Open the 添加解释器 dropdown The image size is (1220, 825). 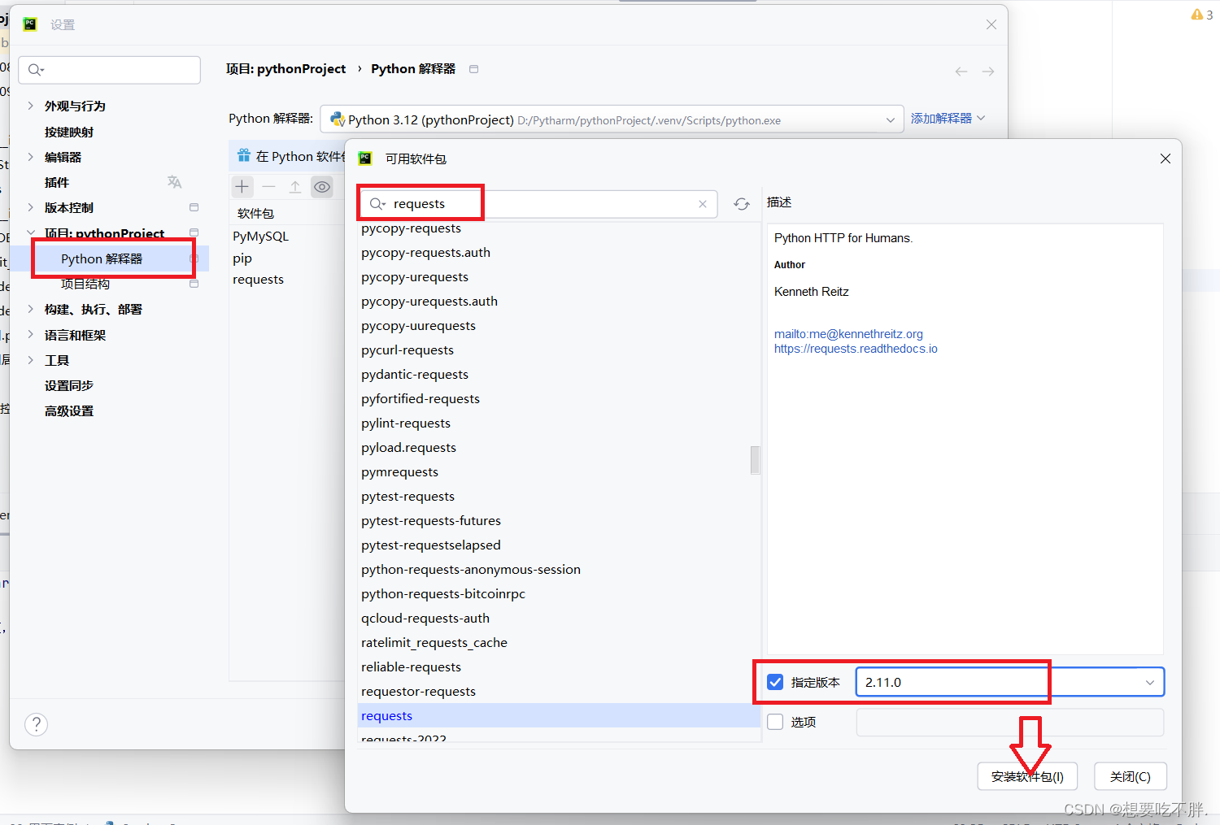pos(948,119)
